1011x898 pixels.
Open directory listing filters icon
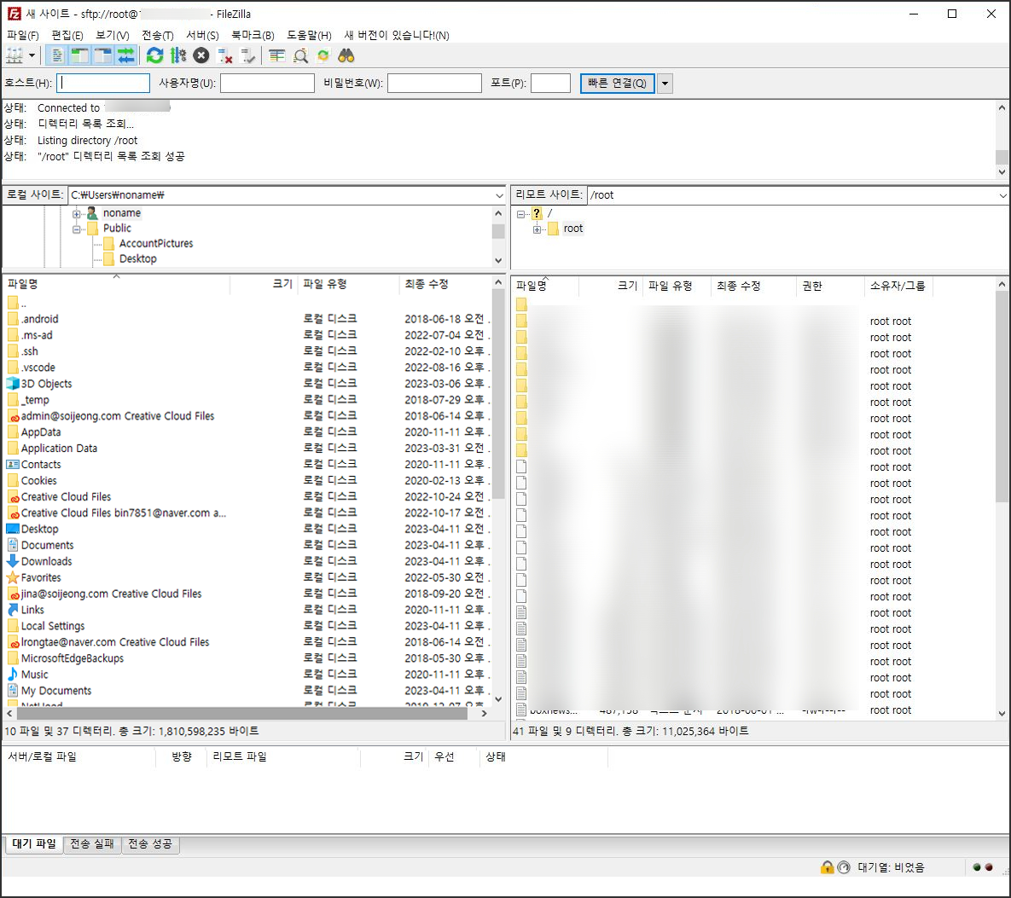pyautogui.click(x=277, y=55)
